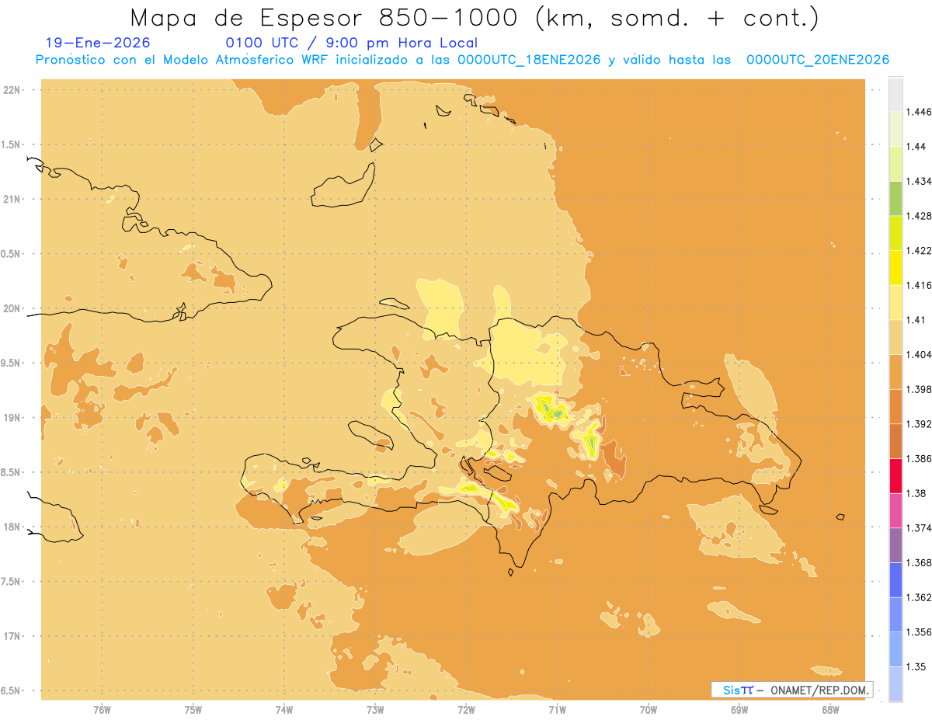Image resolution: width=932 pixels, height=720 pixels.
Task: Click the 0.5N latitude label
Action: 12,254
